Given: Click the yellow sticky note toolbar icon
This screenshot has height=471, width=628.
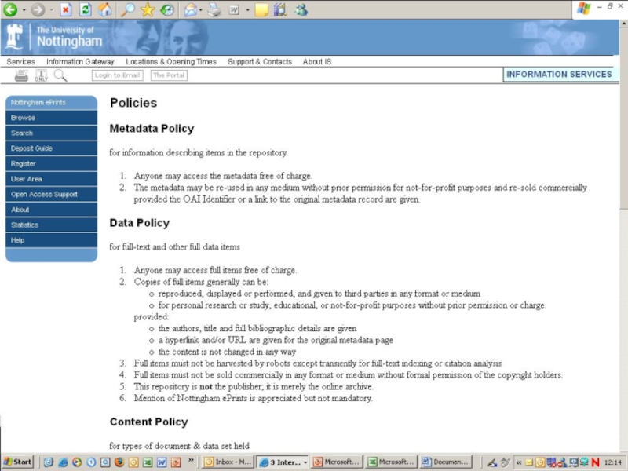Looking at the screenshot, I should 261,9.
